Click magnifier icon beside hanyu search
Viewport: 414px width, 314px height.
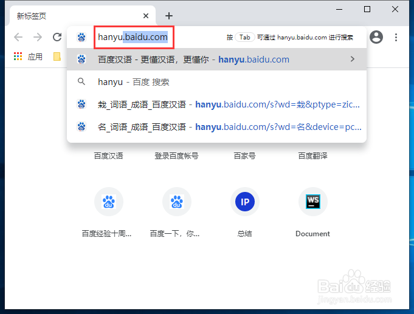pos(81,81)
